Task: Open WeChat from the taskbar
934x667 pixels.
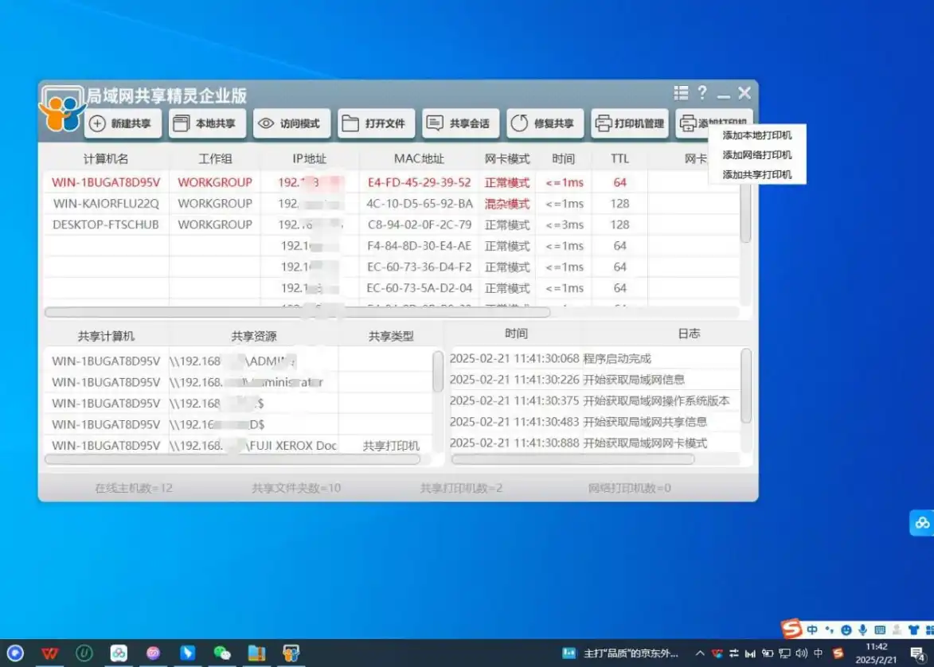Action: (x=222, y=653)
